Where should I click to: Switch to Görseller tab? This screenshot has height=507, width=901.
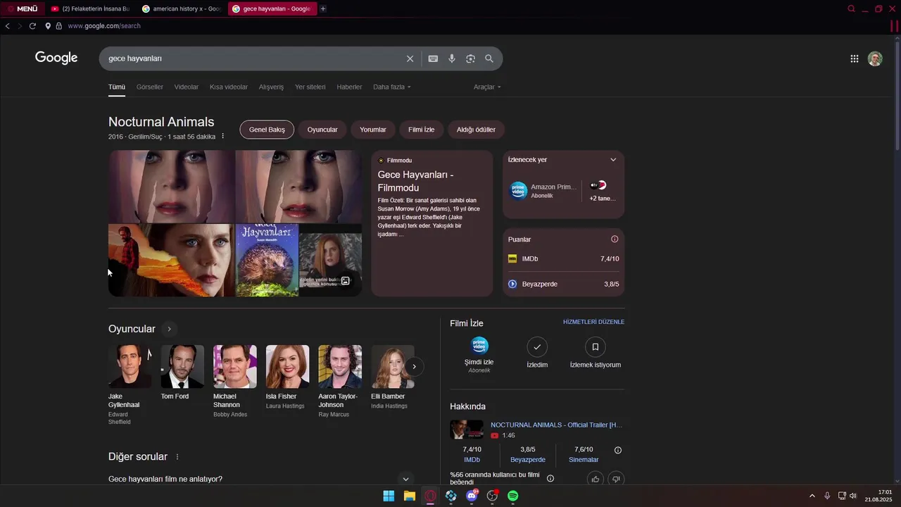[150, 87]
